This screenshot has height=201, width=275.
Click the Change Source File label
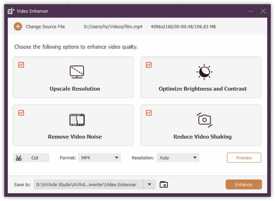click(x=45, y=27)
